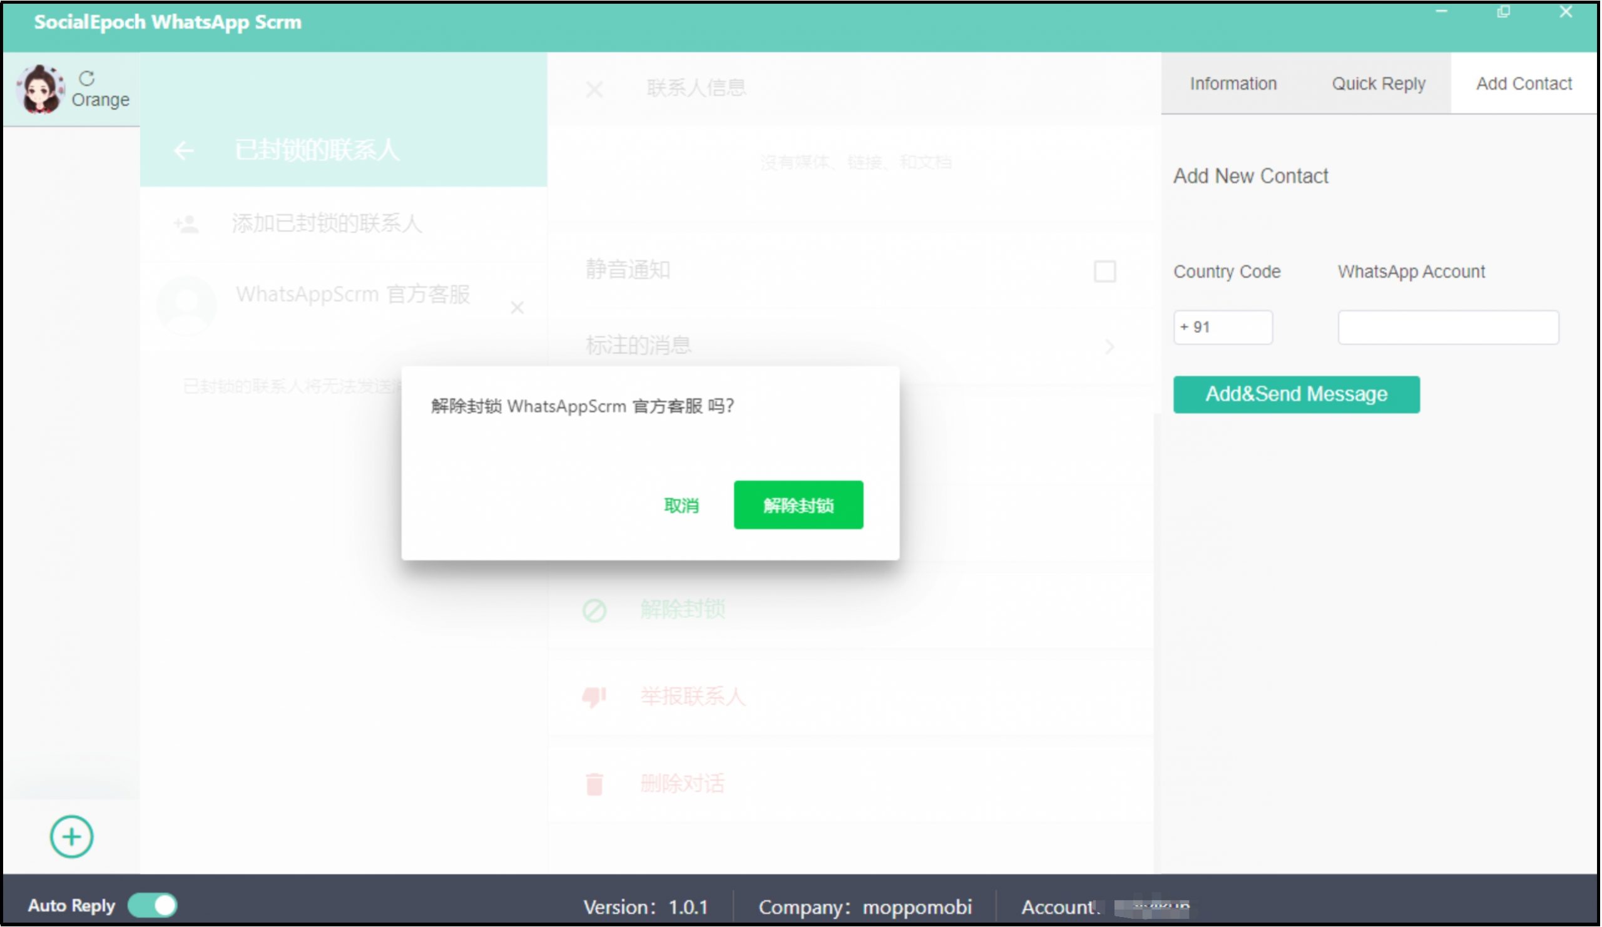The width and height of the screenshot is (1602, 927).
Task: Switch to the Information tab
Action: [x=1234, y=84]
